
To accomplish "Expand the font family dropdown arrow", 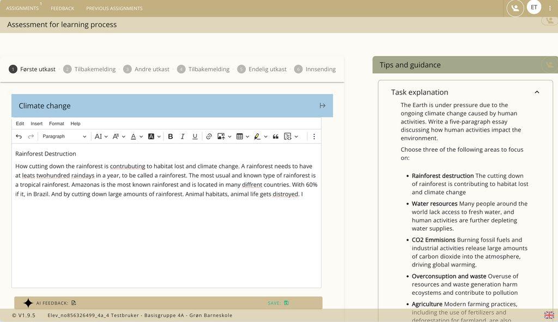I will 124,137.
